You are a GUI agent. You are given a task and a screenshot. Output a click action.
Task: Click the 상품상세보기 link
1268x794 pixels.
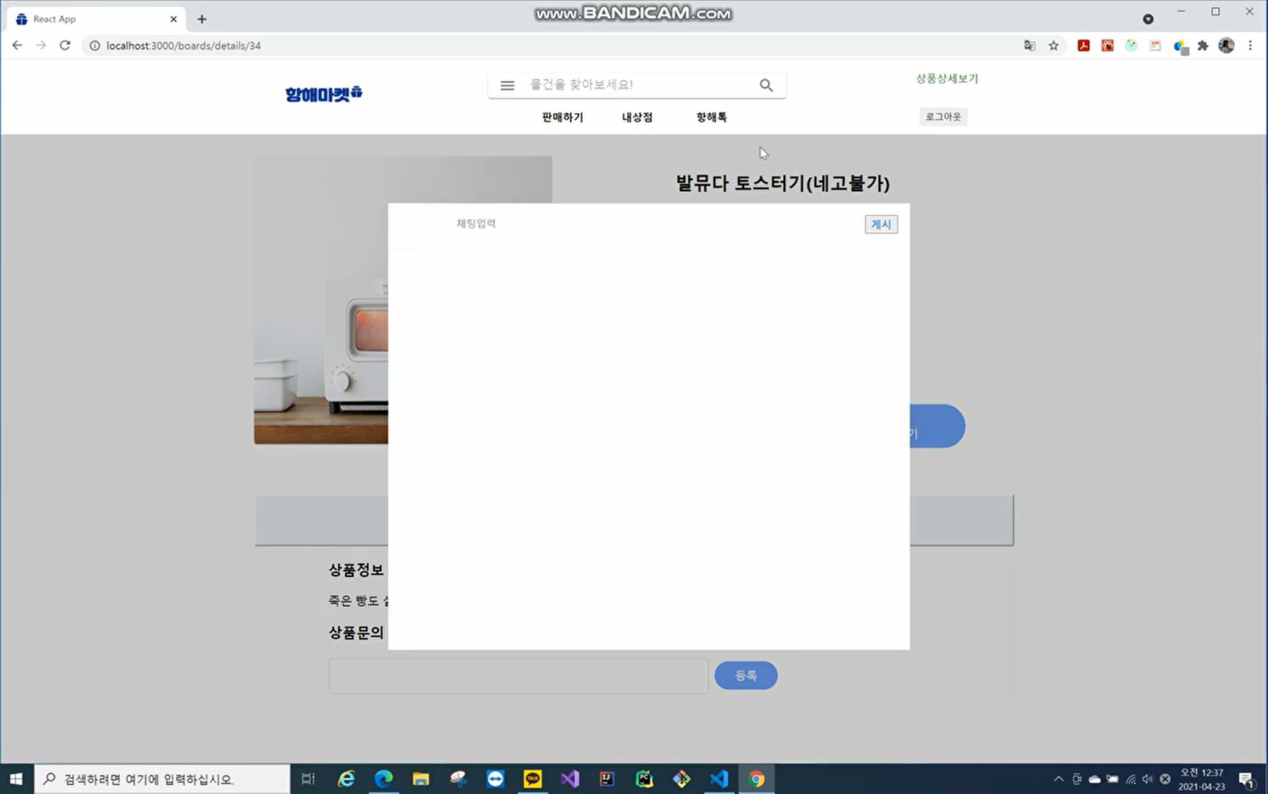click(x=946, y=79)
